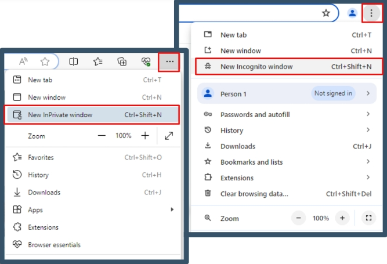Increase zoom with Chrome plus button

(342, 218)
